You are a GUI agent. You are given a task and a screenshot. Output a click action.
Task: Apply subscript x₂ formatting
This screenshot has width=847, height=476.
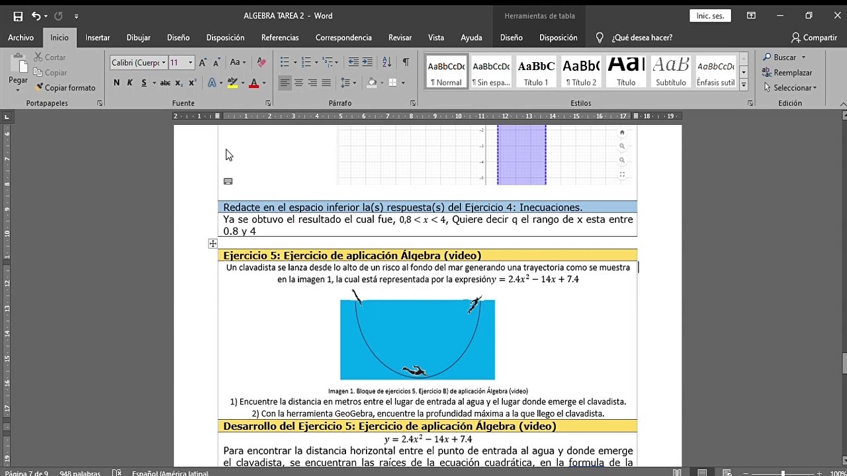179,83
